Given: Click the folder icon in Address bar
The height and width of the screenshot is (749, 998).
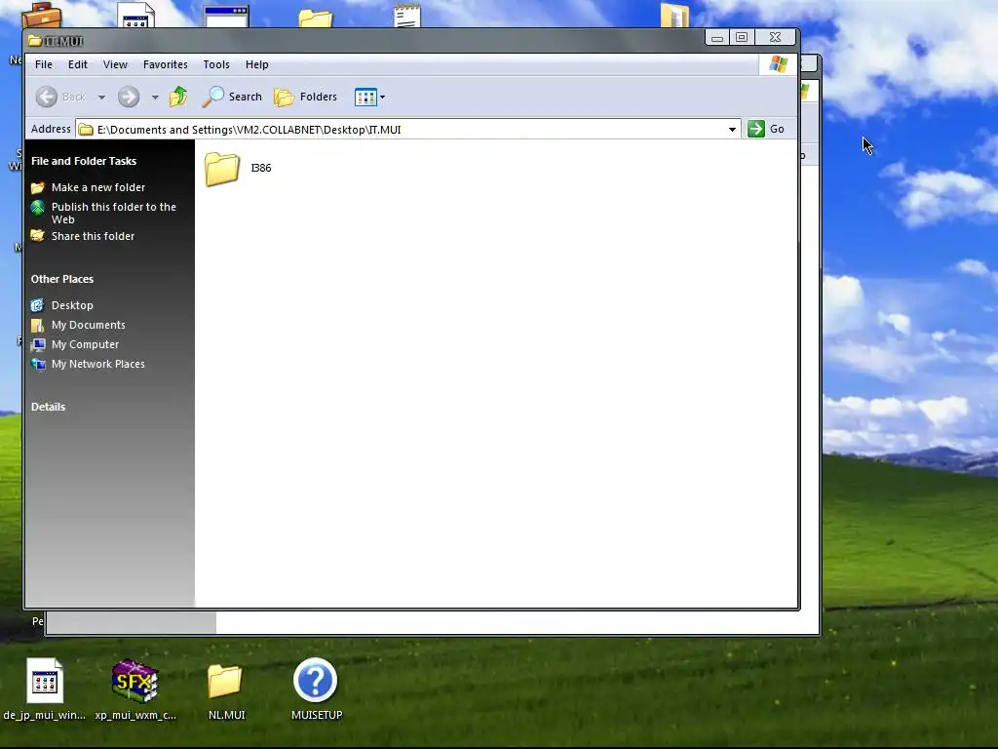Looking at the screenshot, I should coord(86,130).
